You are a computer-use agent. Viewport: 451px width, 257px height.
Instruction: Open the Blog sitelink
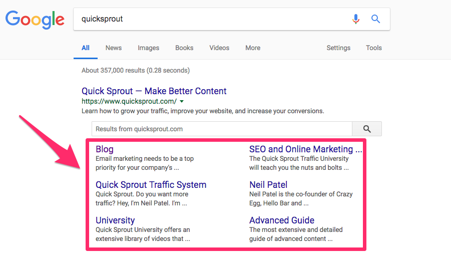[x=105, y=149]
